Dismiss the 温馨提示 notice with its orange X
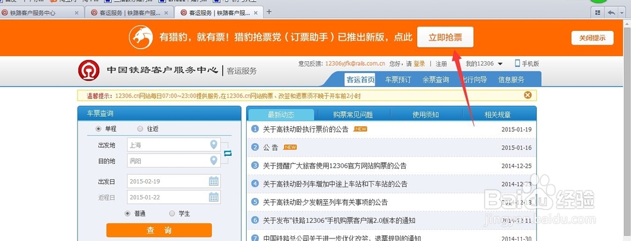 coord(528,95)
